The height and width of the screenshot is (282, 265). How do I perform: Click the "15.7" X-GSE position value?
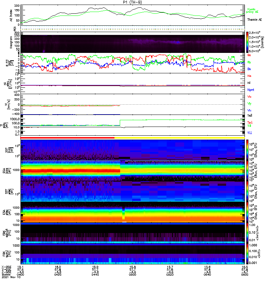pyautogui.click(x=170, y=267)
